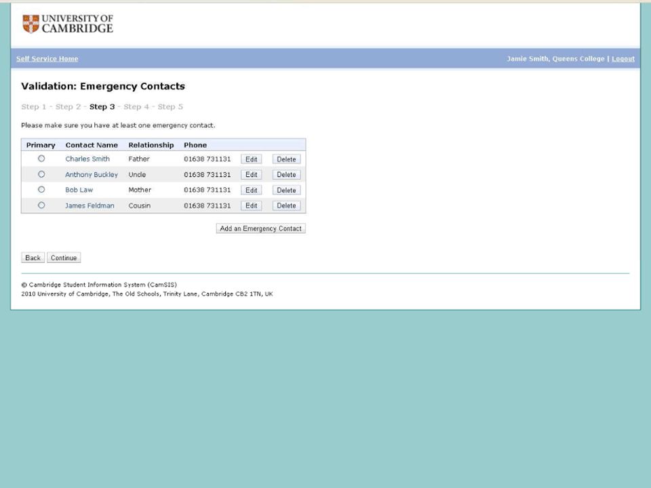Set Bob Law as primary contact
651x488 pixels.
coord(41,190)
